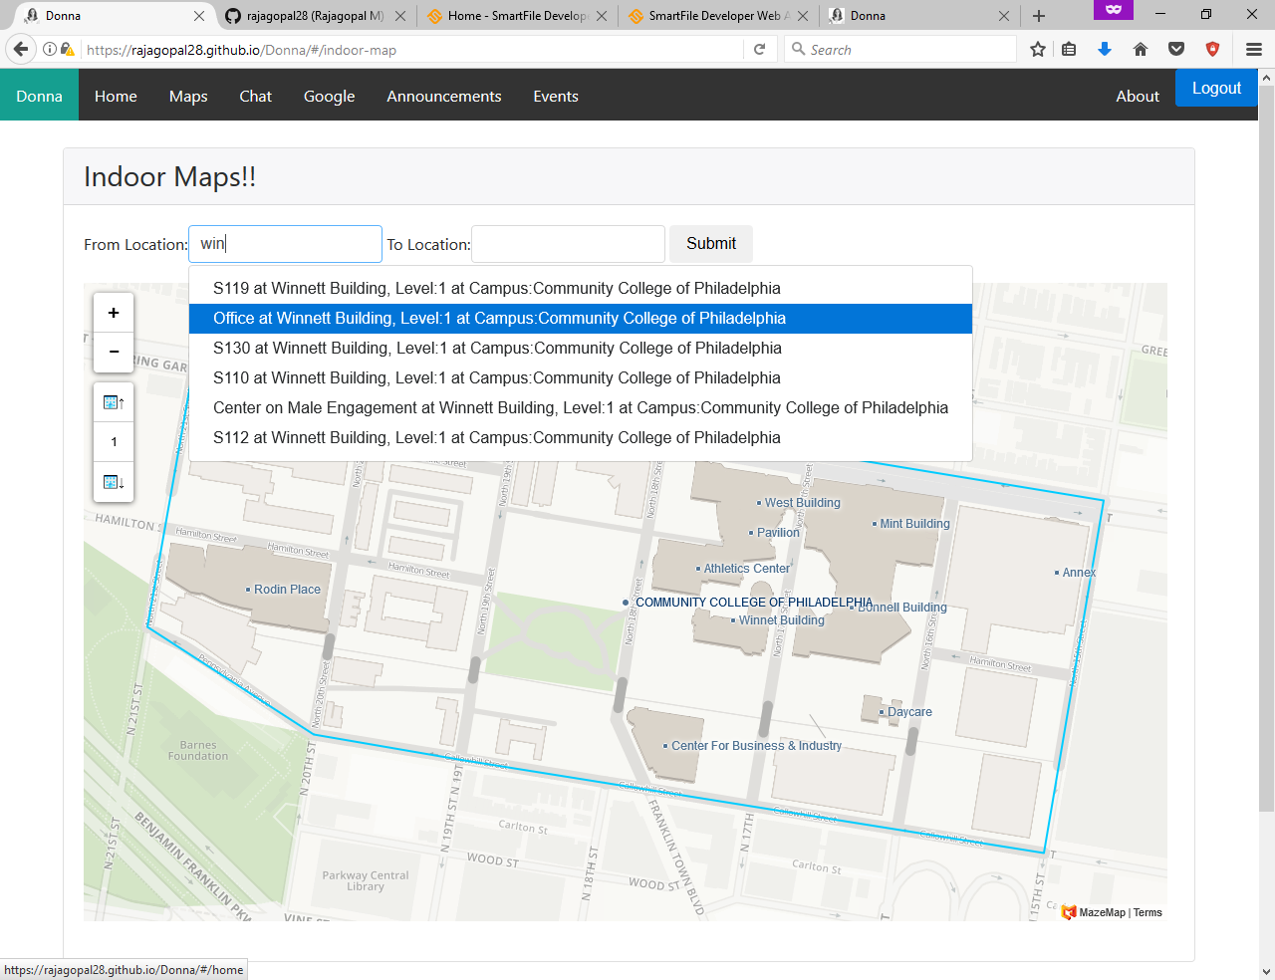Viewport: 1275px width, 980px height.
Task: Go to browser home icon
Action: point(1141,49)
